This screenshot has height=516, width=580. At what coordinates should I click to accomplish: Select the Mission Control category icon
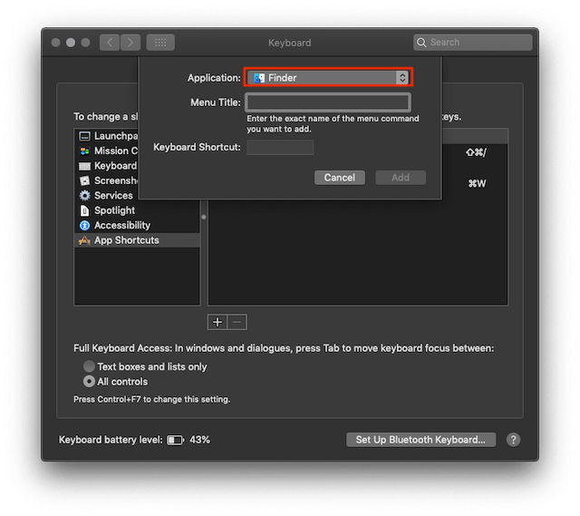click(x=84, y=151)
